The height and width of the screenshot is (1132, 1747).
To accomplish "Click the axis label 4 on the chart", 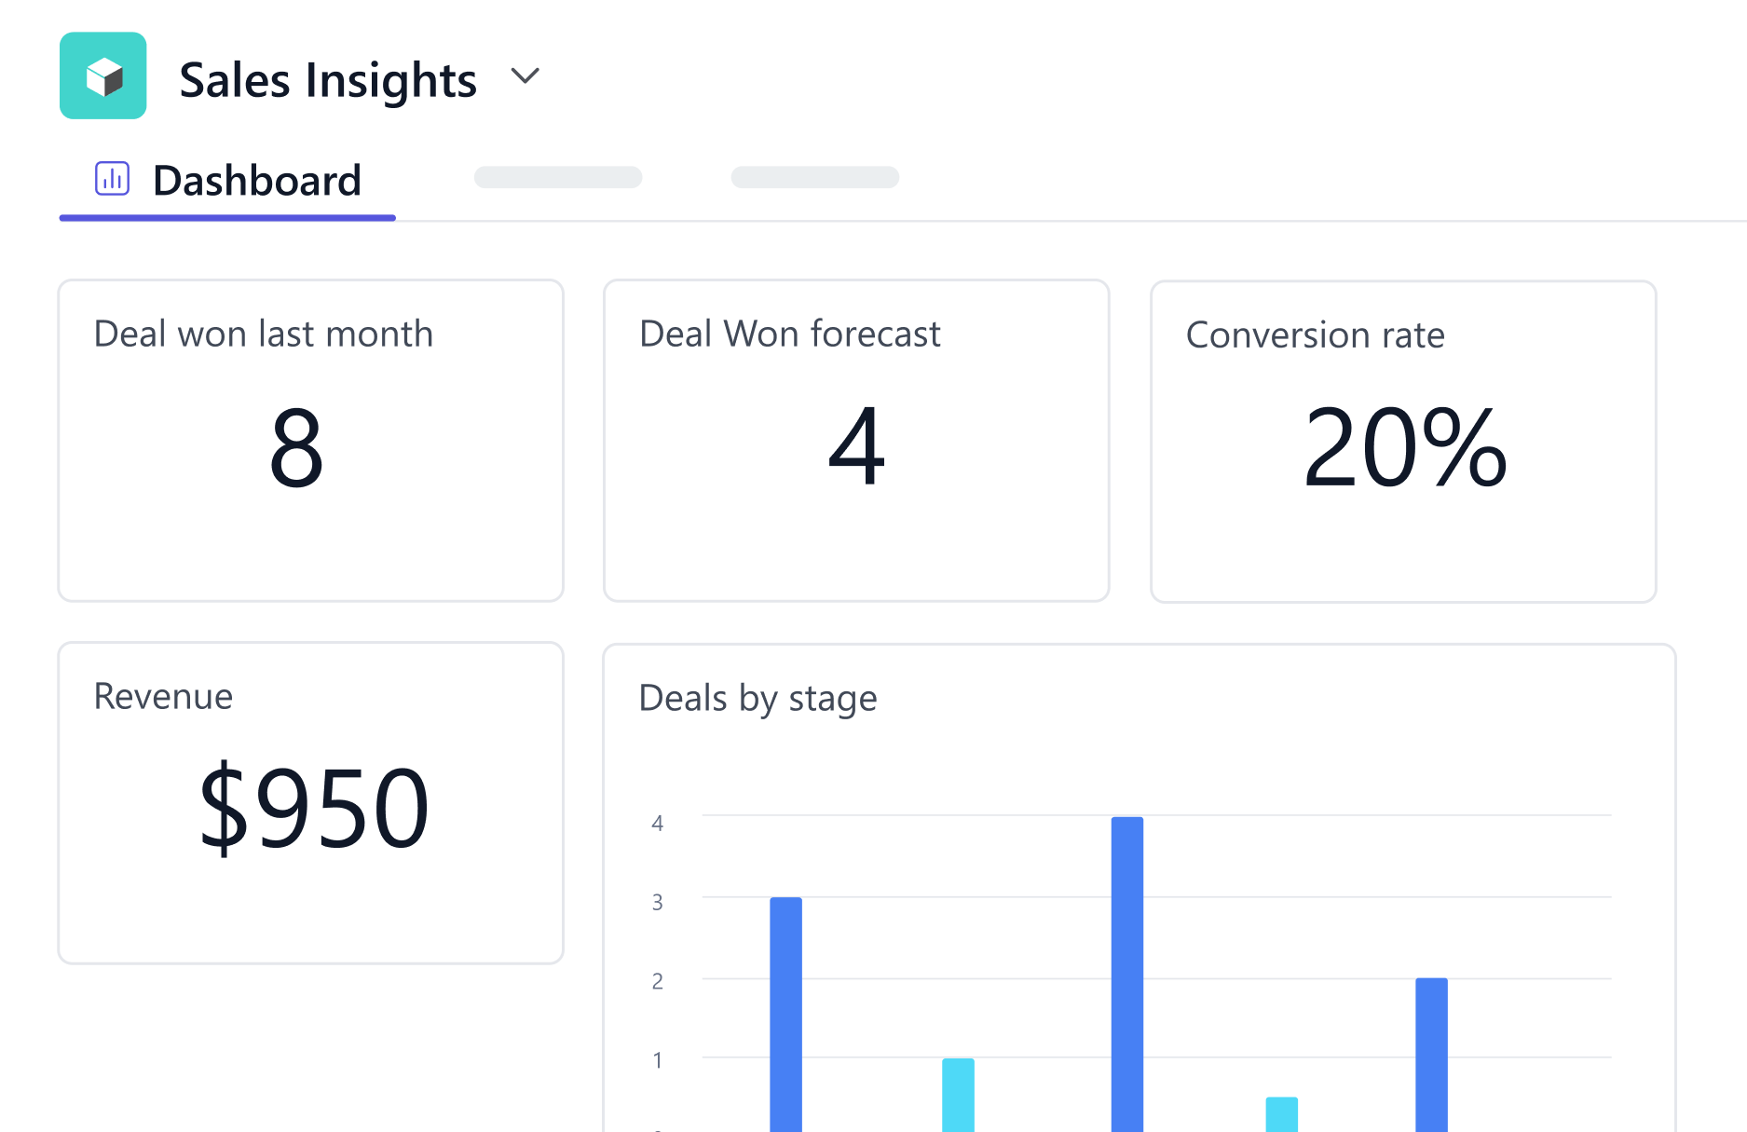I will [658, 823].
